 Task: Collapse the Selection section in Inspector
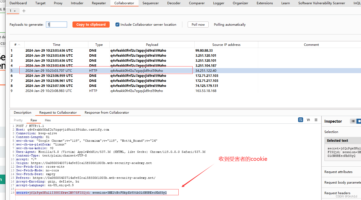pyautogui.click(x=331, y=132)
